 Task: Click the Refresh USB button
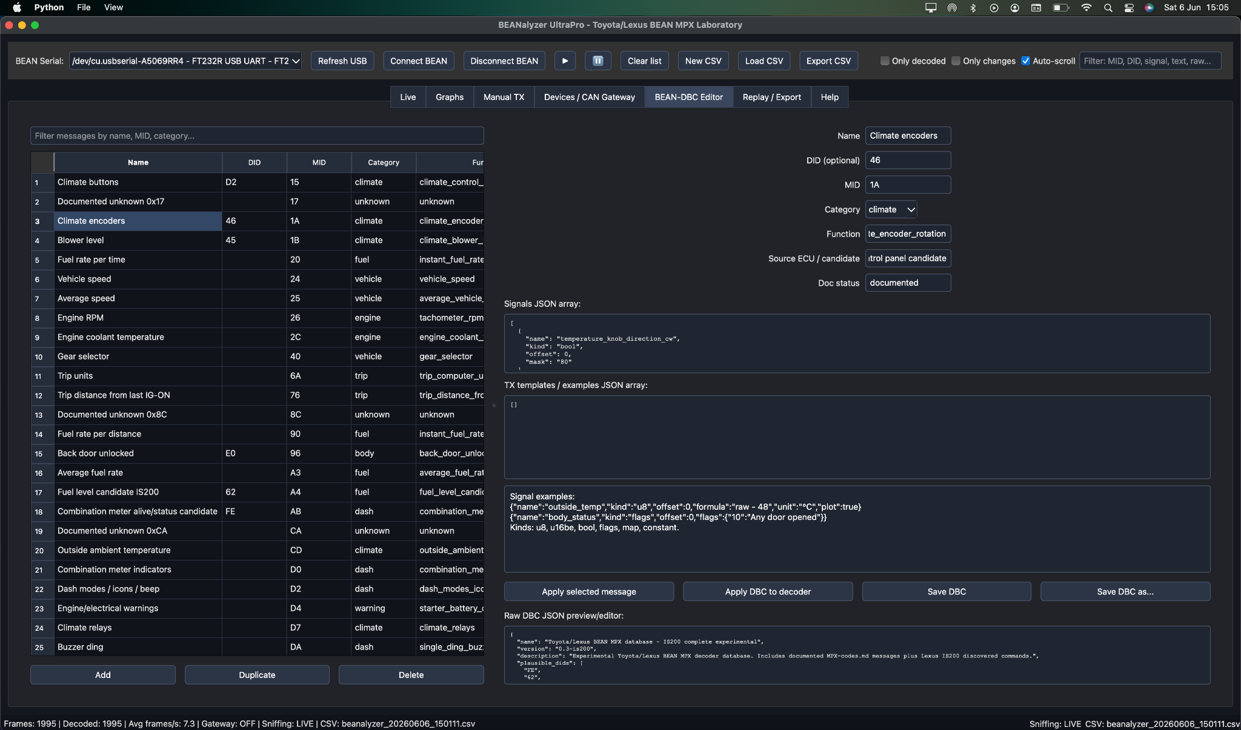[x=342, y=61]
